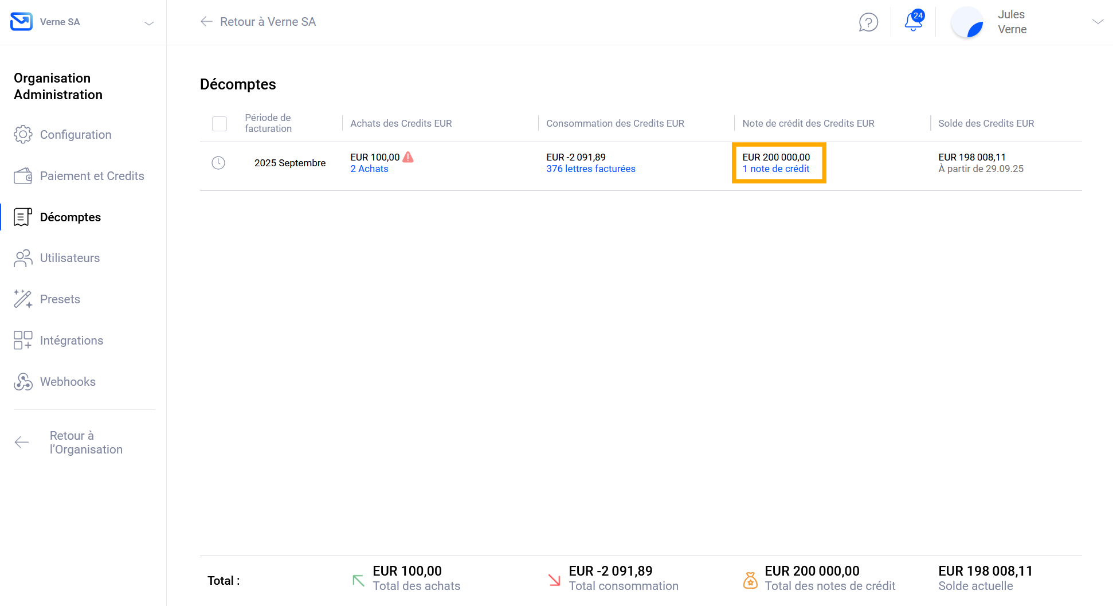Screen dimensions: 1113x606
Task: Click Retour à l'Organisation in sidebar
Action: [x=86, y=443]
